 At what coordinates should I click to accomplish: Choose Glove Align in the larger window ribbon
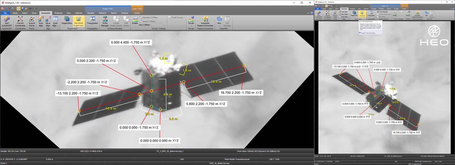[48, 21]
